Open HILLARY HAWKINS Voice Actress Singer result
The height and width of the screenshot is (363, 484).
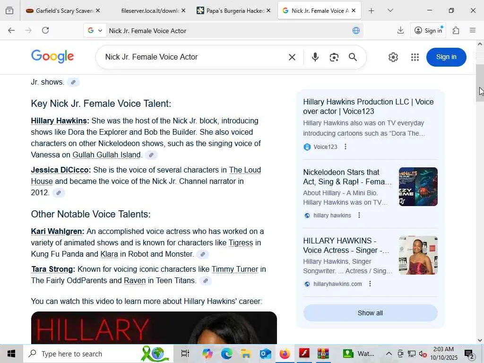point(346,245)
